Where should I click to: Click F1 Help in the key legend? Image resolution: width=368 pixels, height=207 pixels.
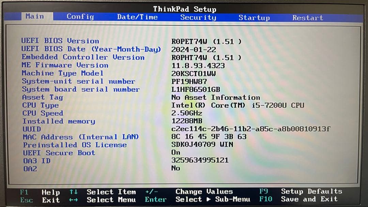(x=40, y=192)
